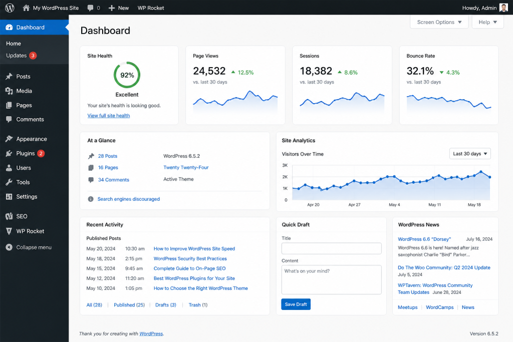Open How to Improve WordPress Site Speed
Image resolution: width=513 pixels, height=342 pixels.
[194, 249]
